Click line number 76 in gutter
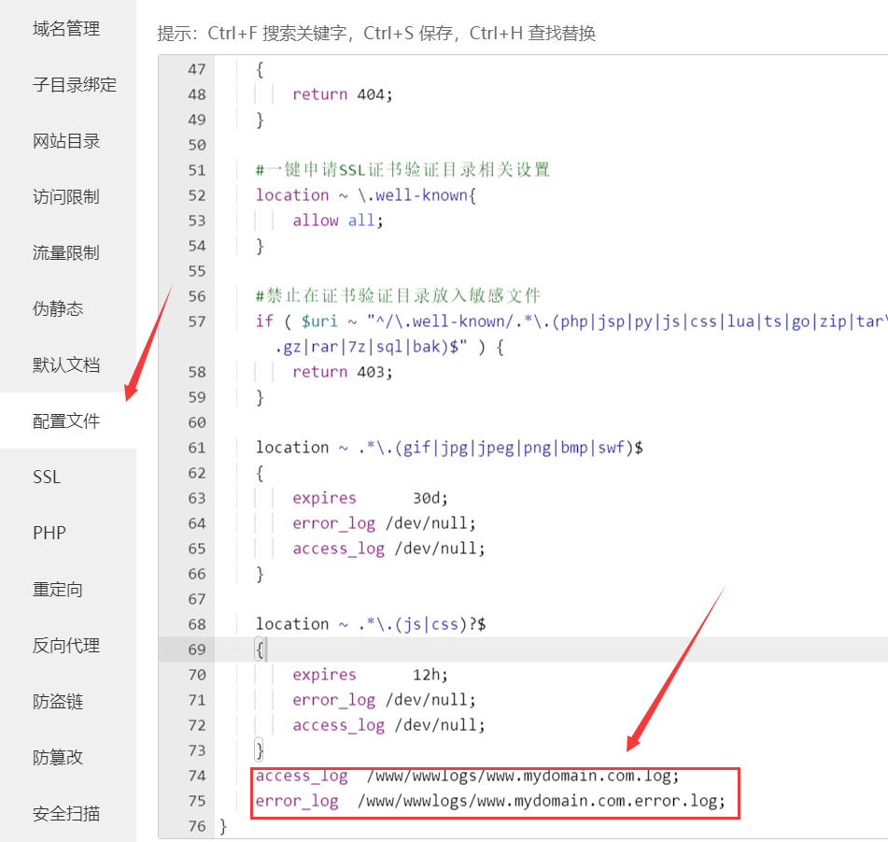Viewport: 888px width, 842px height. coord(196,826)
